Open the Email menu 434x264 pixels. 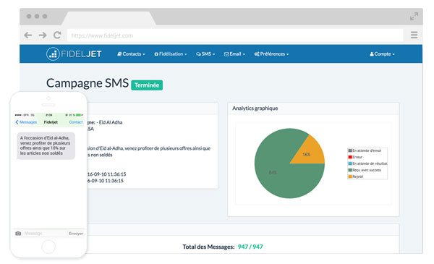[234, 54]
